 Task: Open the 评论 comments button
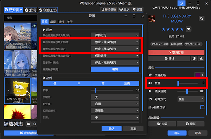pos(169,58)
